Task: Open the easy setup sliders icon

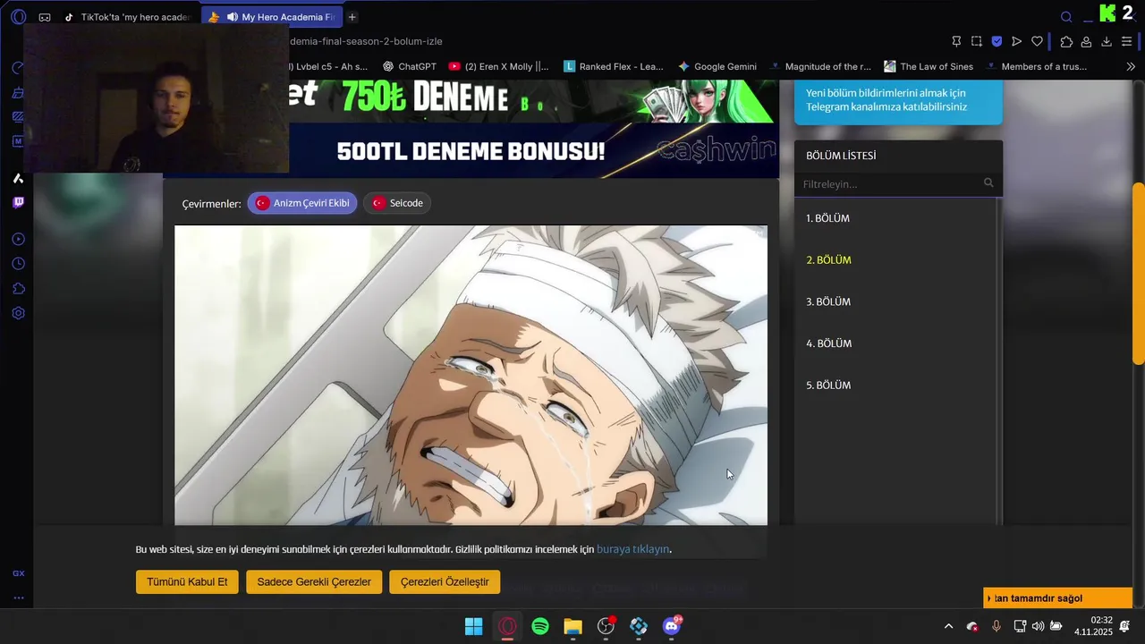Action: [x=1127, y=41]
